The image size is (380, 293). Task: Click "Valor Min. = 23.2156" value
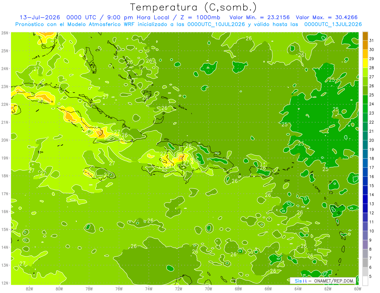tap(259, 17)
